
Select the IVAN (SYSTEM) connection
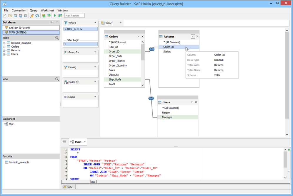tap(31, 32)
